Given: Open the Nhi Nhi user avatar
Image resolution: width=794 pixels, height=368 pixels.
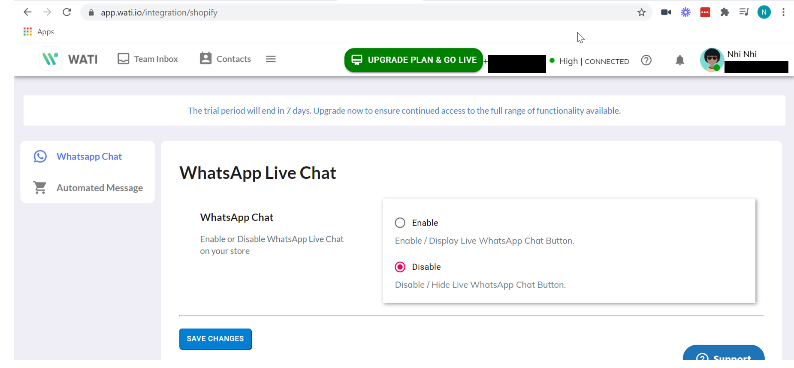Looking at the screenshot, I should (x=712, y=60).
